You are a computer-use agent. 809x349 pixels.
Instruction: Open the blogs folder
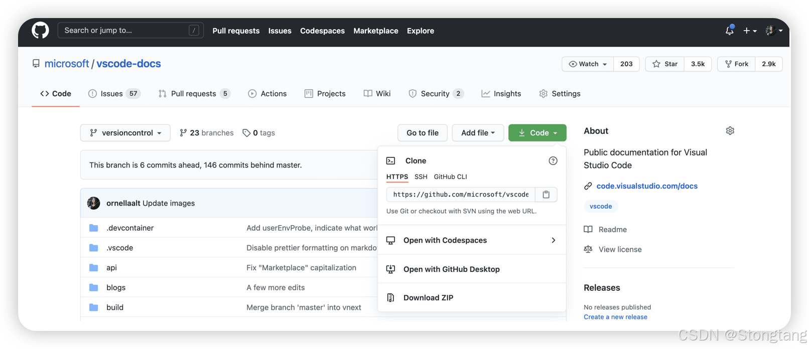116,287
